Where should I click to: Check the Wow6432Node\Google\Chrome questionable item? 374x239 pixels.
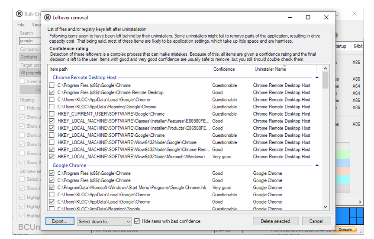pos(52,142)
